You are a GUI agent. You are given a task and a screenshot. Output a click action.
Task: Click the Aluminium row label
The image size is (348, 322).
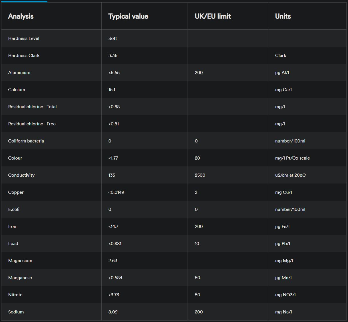(x=19, y=72)
